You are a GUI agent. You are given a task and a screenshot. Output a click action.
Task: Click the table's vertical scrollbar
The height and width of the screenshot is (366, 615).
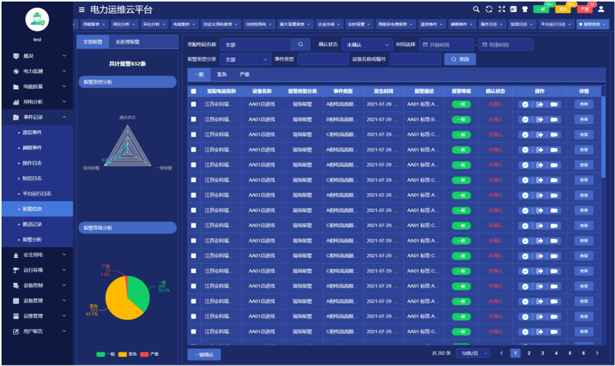coord(603,137)
